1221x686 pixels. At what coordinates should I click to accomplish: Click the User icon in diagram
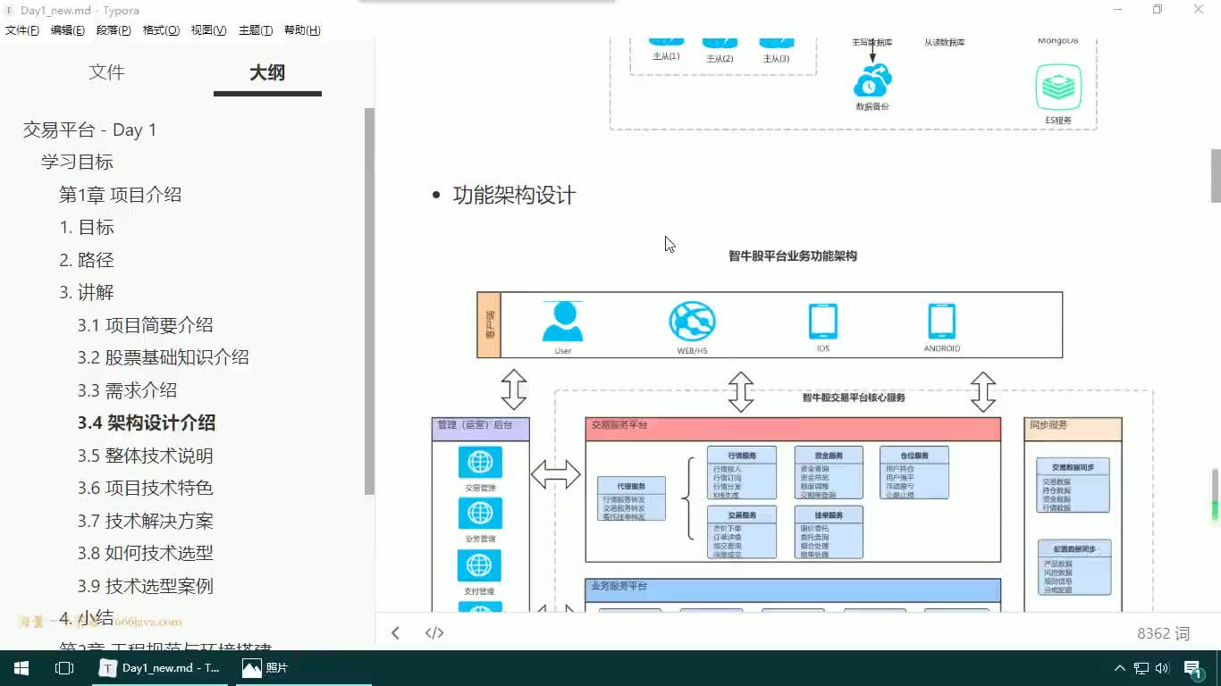tap(563, 322)
